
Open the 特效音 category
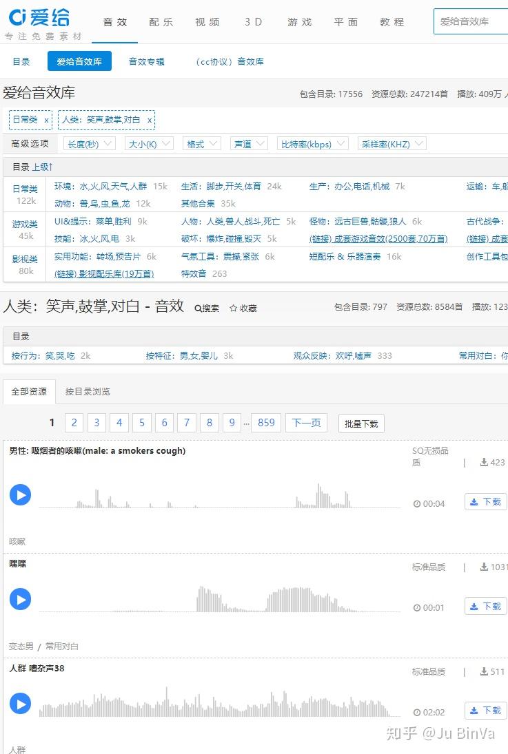[194, 274]
